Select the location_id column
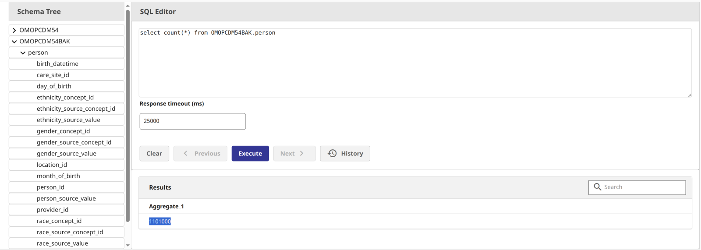Image resolution: width=701 pixels, height=250 pixels. click(x=52, y=165)
